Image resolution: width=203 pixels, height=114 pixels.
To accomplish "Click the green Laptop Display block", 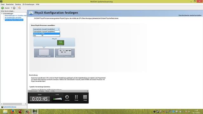I will [x=61, y=43].
